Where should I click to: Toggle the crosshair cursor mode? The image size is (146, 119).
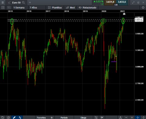click(138, 117)
